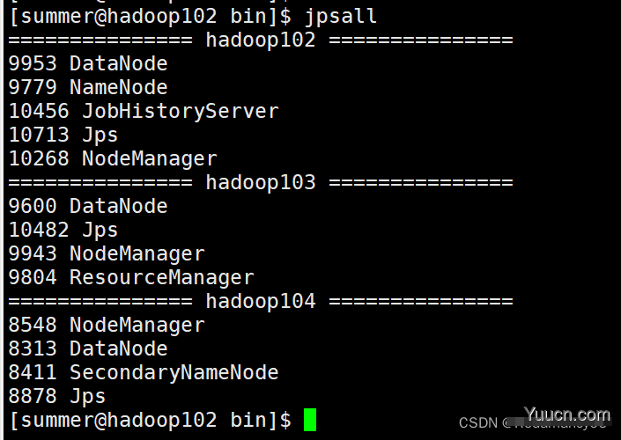Click the Yuucn.com watermark text
621x440 pixels.
pos(567,414)
